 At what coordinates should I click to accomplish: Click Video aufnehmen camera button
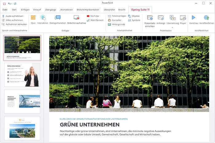13,20
